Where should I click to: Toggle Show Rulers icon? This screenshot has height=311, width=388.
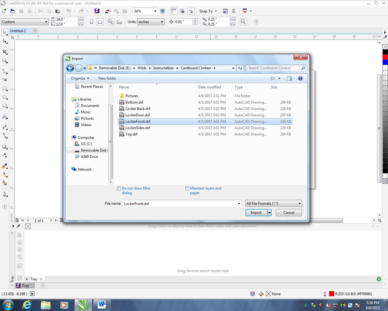click(174, 11)
